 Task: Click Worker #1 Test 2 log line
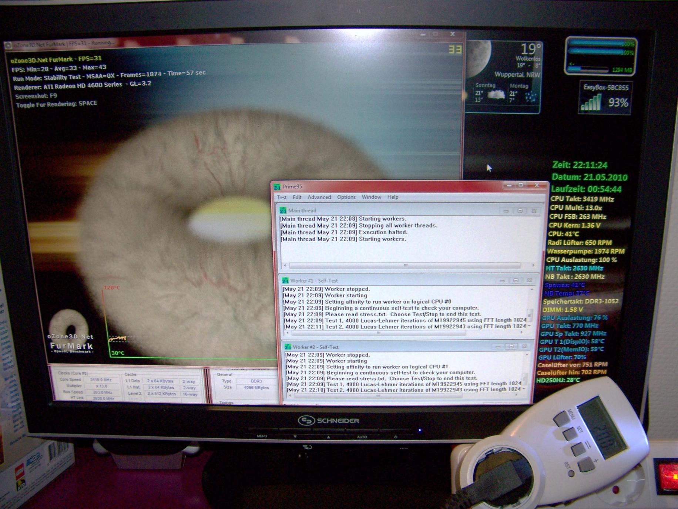405,326
